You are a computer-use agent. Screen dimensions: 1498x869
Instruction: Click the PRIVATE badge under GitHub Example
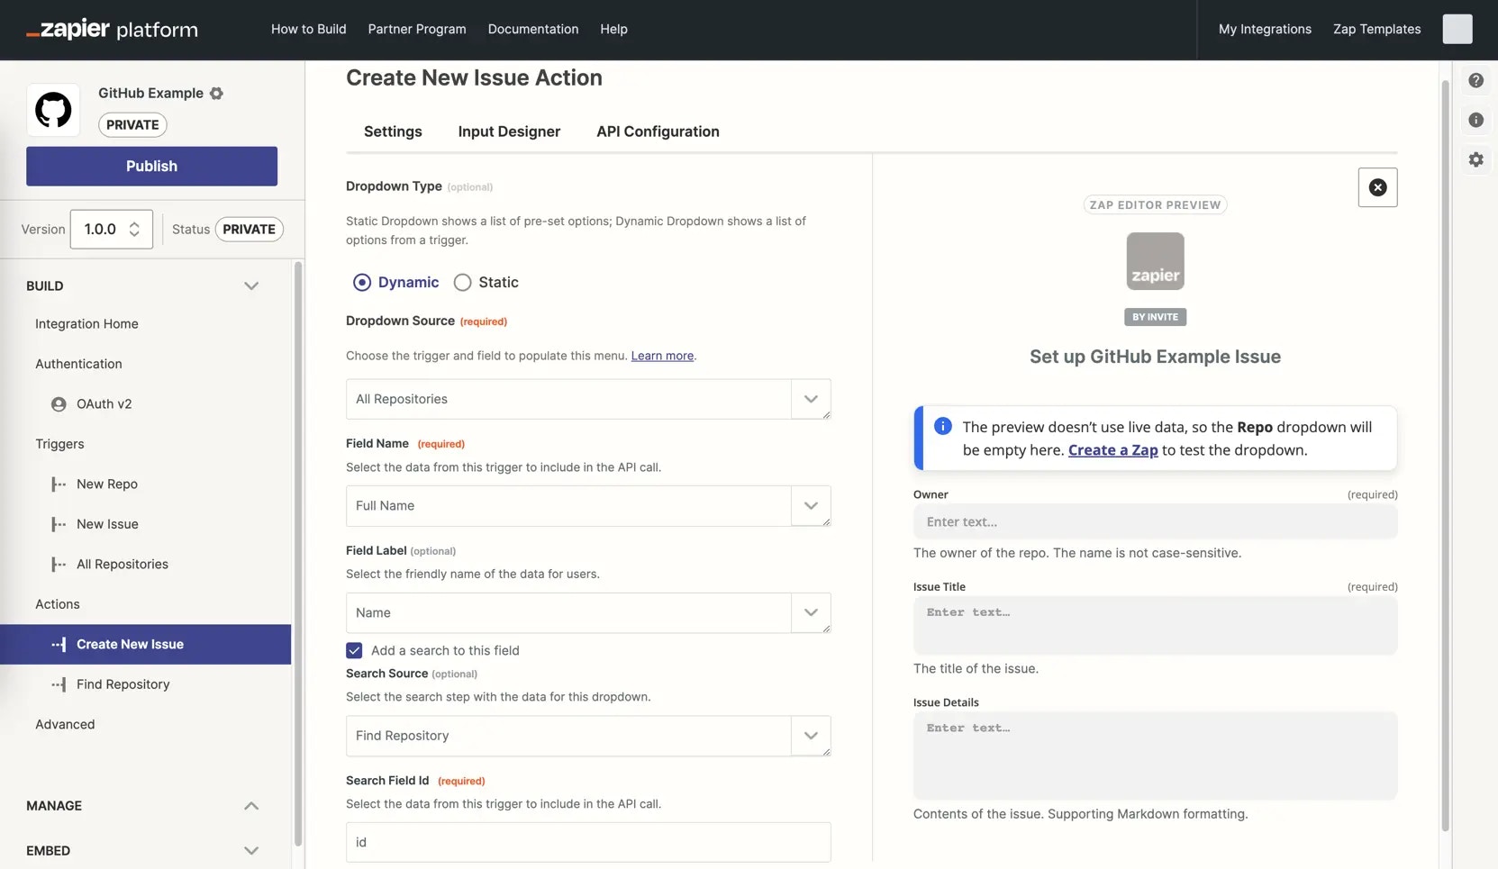[132, 125]
